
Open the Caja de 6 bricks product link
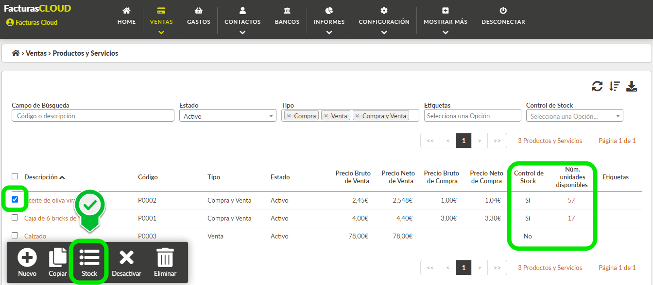tap(51, 218)
